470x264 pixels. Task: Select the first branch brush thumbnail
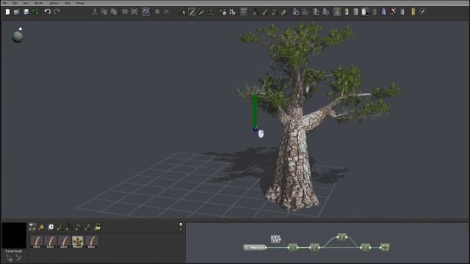pyautogui.click(x=37, y=241)
